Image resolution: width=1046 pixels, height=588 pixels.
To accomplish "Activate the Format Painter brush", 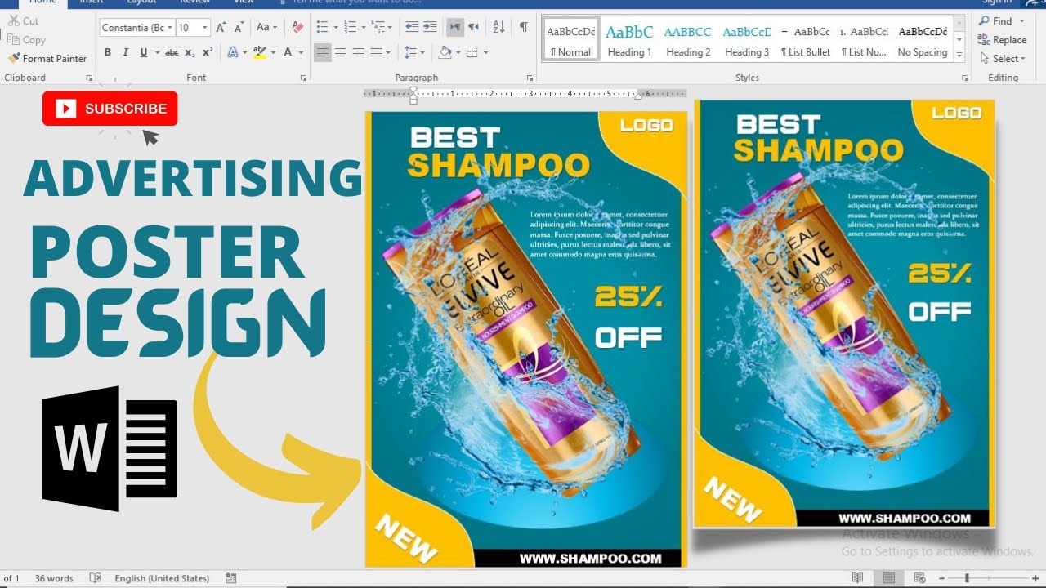I will click(47, 58).
